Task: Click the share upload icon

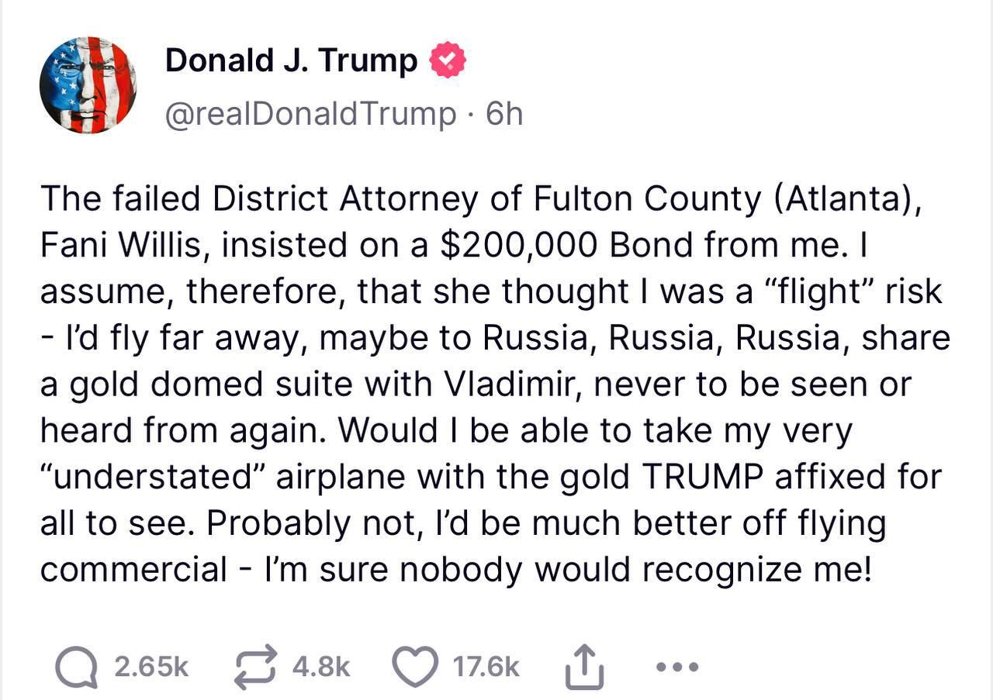Action: pos(584,667)
